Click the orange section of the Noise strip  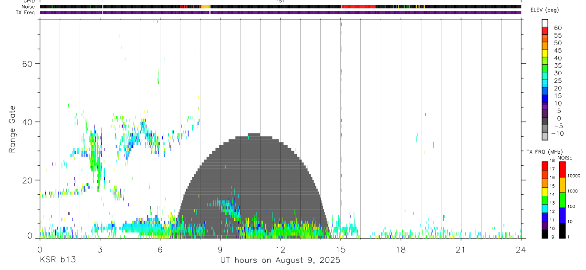[x=205, y=7]
